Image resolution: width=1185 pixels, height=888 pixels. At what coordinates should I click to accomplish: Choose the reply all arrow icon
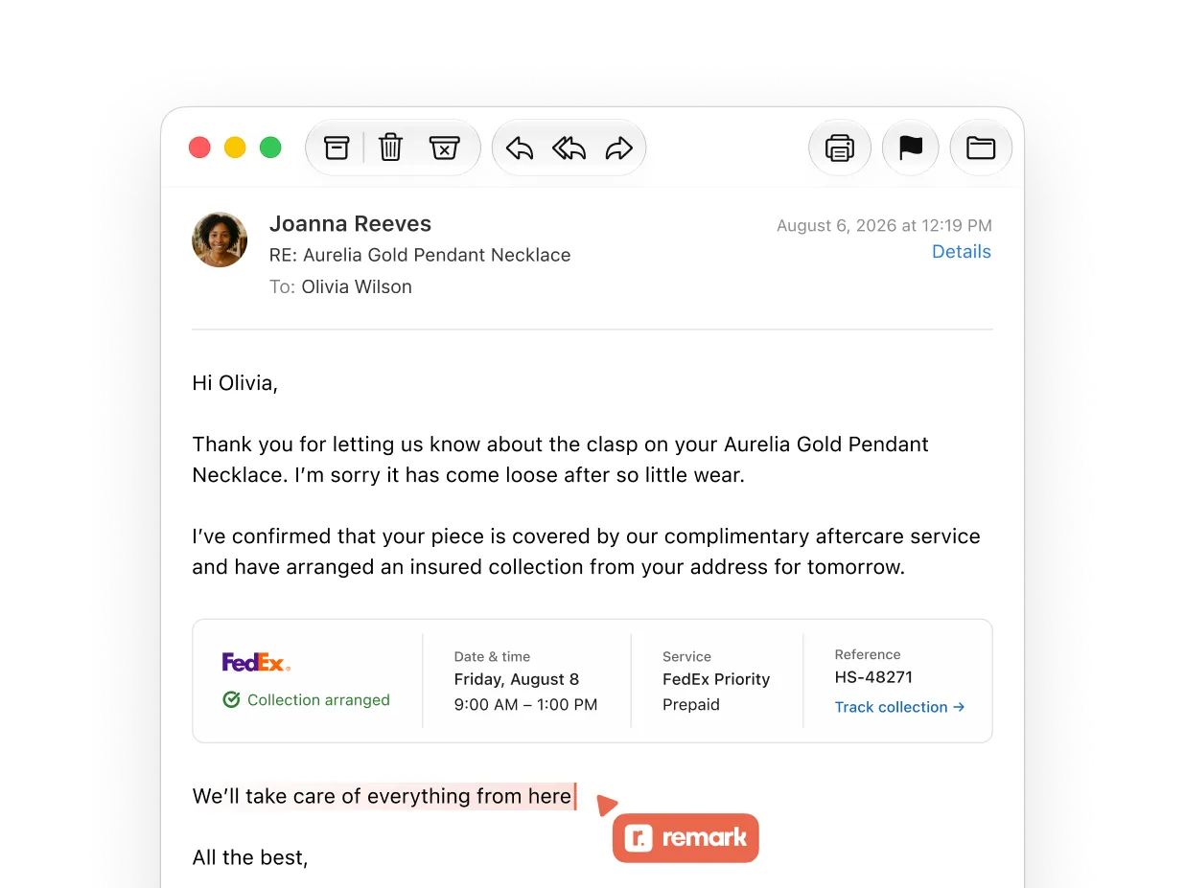pos(569,148)
